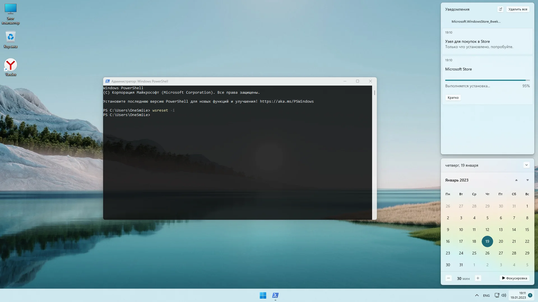Click the Microsoft Store installation progress bar
Image resolution: width=538 pixels, height=302 pixels.
pyautogui.click(x=487, y=80)
